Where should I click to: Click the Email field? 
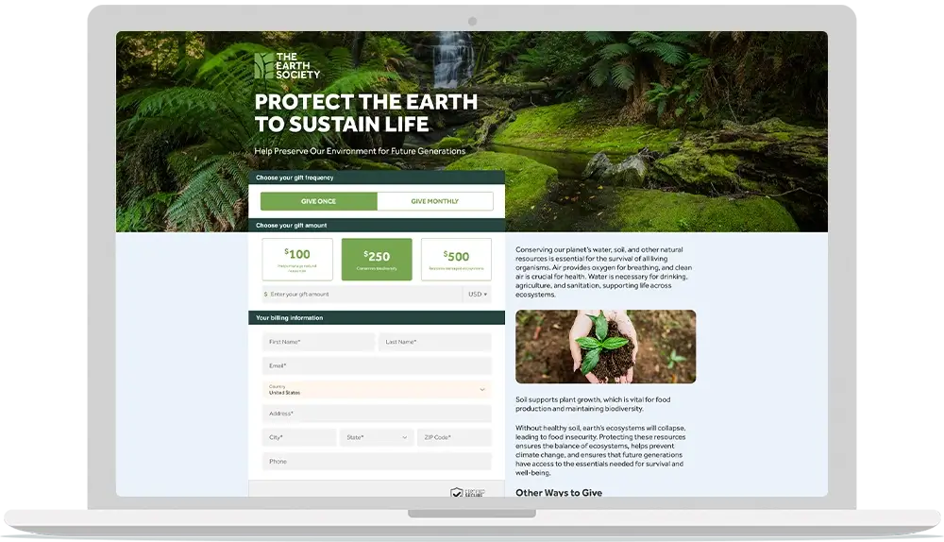[377, 365]
